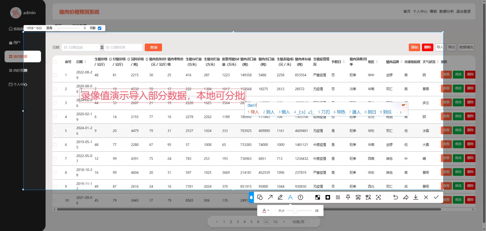The height and width of the screenshot is (231, 486).
Task: Click the orange 查询 button
Action: click(x=153, y=47)
